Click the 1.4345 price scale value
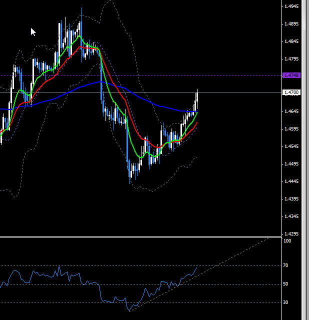 (291, 216)
